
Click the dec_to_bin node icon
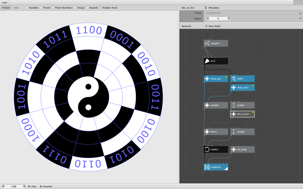click(234, 114)
